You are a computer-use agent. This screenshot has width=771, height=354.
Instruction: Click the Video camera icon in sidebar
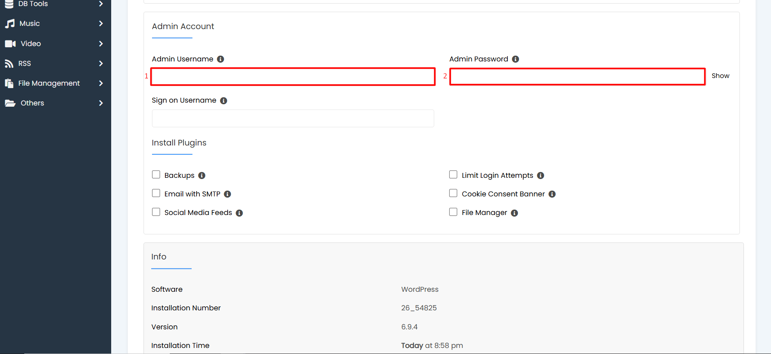pos(10,44)
